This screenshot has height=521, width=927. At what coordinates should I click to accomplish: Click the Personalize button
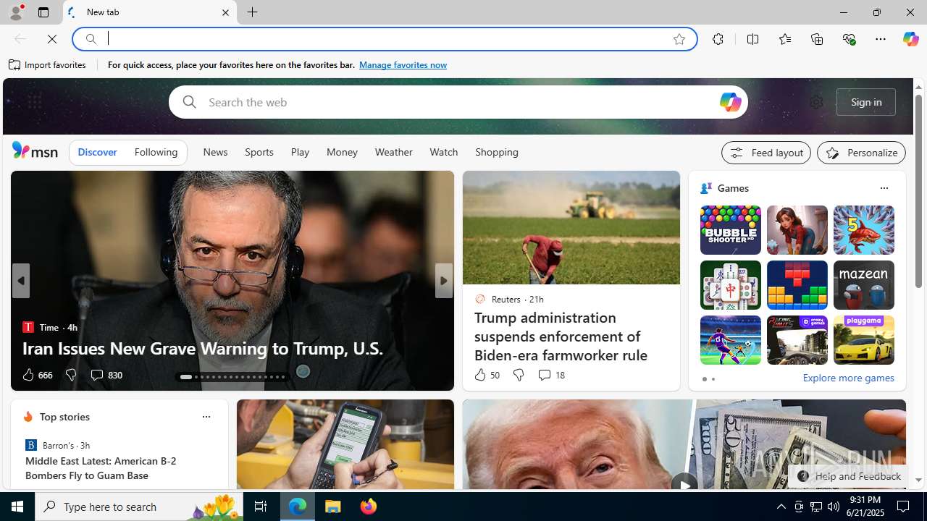click(x=861, y=153)
